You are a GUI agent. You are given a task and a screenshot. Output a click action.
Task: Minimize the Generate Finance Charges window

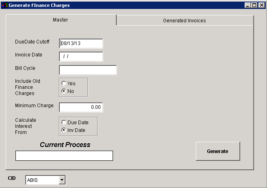pos(248,5)
